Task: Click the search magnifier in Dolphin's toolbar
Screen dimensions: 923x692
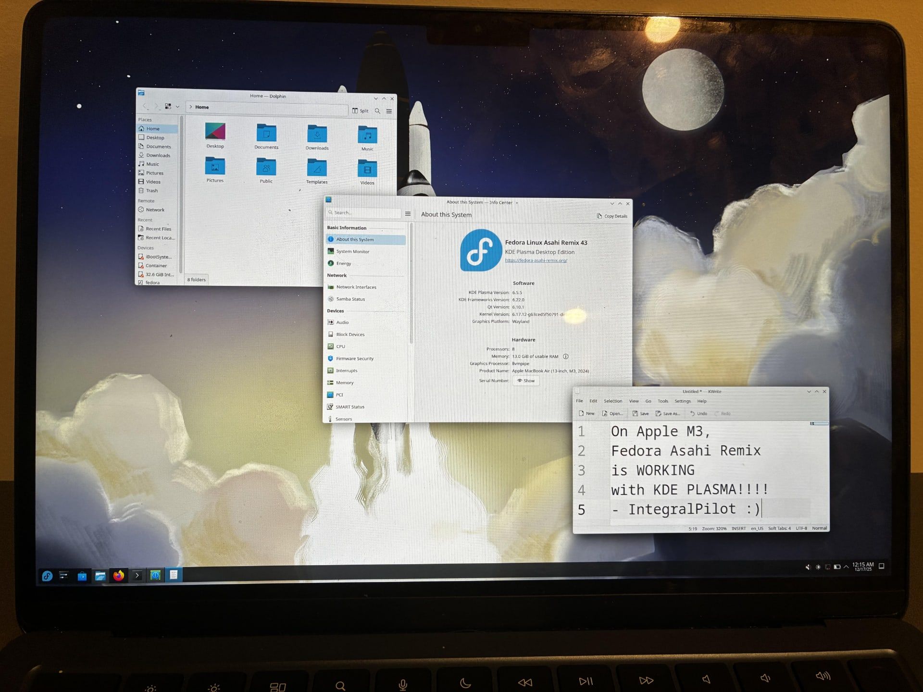Action: (377, 111)
